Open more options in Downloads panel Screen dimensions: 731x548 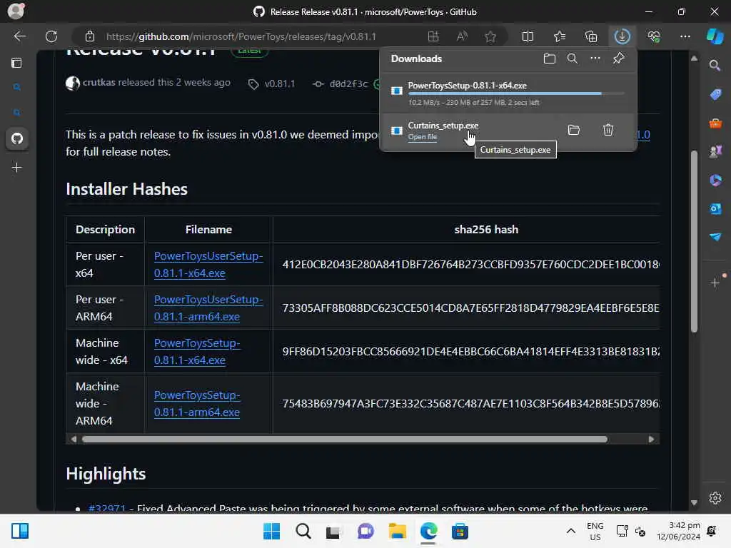(595, 59)
